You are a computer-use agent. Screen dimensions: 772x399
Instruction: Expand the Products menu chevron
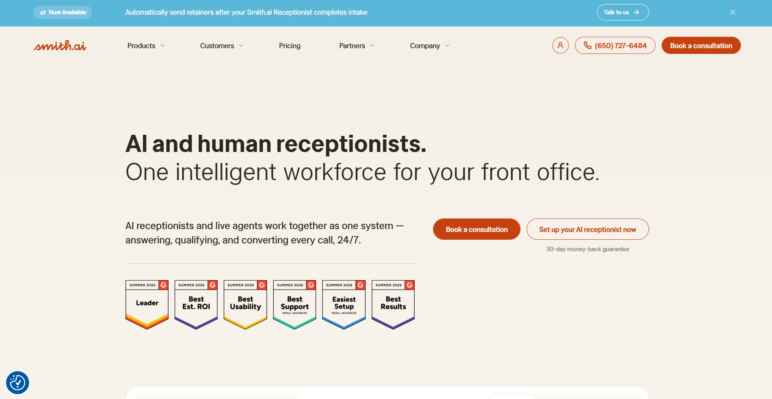coord(162,46)
